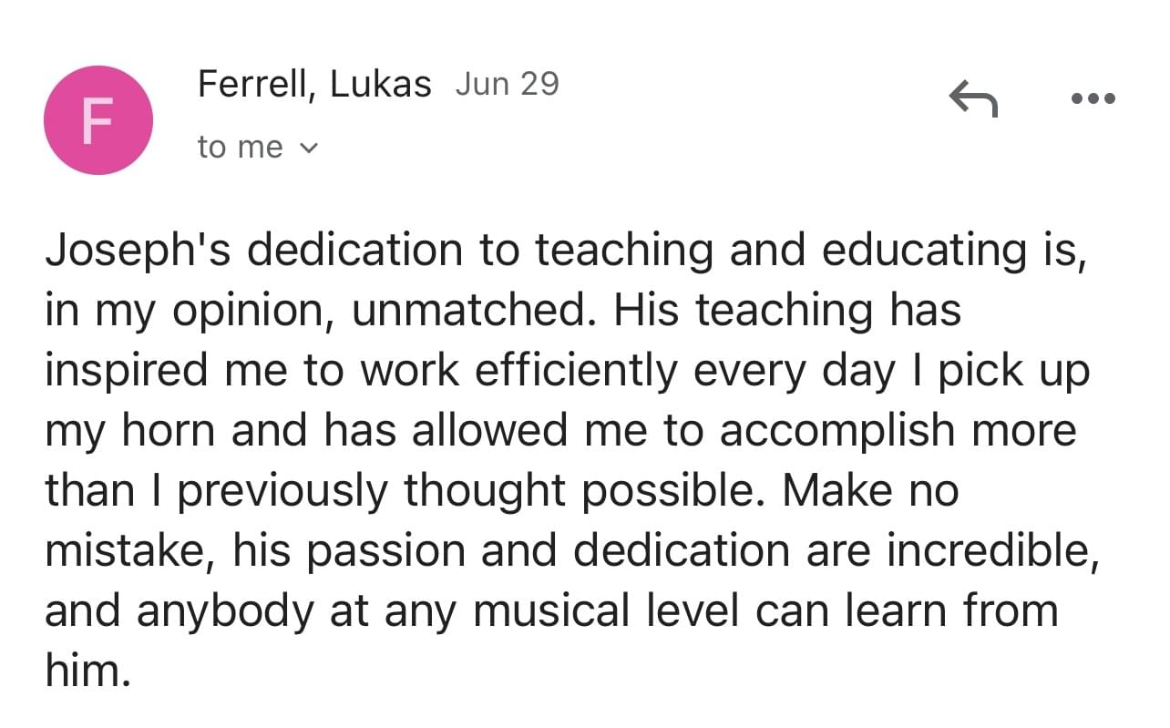Click the final word "him." of the email
Image resolution: width=1170 pixels, height=728 pixels.
click(x=81, y=671)
